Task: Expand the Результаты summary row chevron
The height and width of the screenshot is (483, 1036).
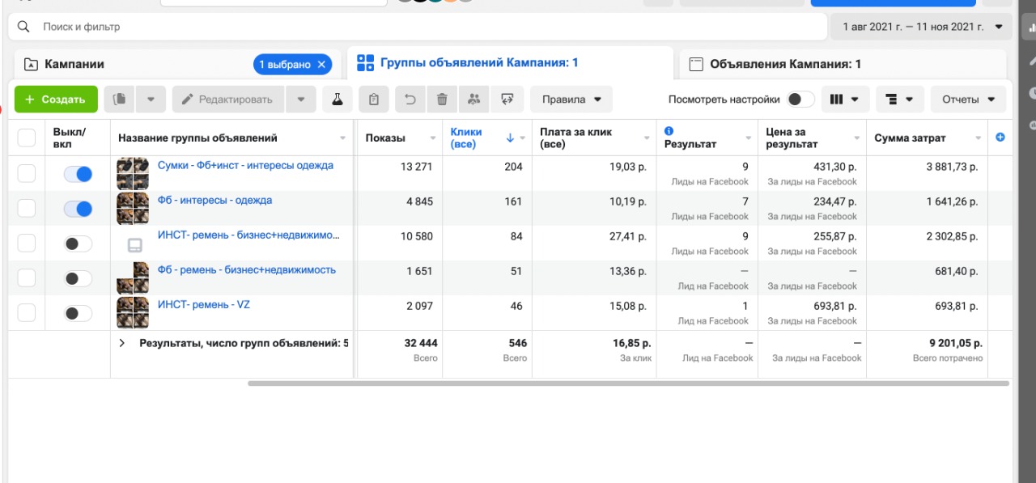Action: 122,343
